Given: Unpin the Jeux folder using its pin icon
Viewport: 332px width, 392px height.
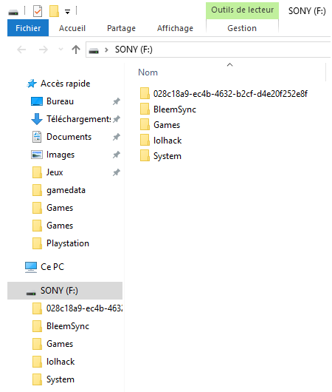Looking at the screenshot, I should point(117,172).
